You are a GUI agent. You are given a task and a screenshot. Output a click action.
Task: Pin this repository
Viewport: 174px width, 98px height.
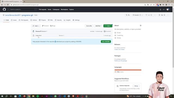pyautogui.click(x=128, y=15)
